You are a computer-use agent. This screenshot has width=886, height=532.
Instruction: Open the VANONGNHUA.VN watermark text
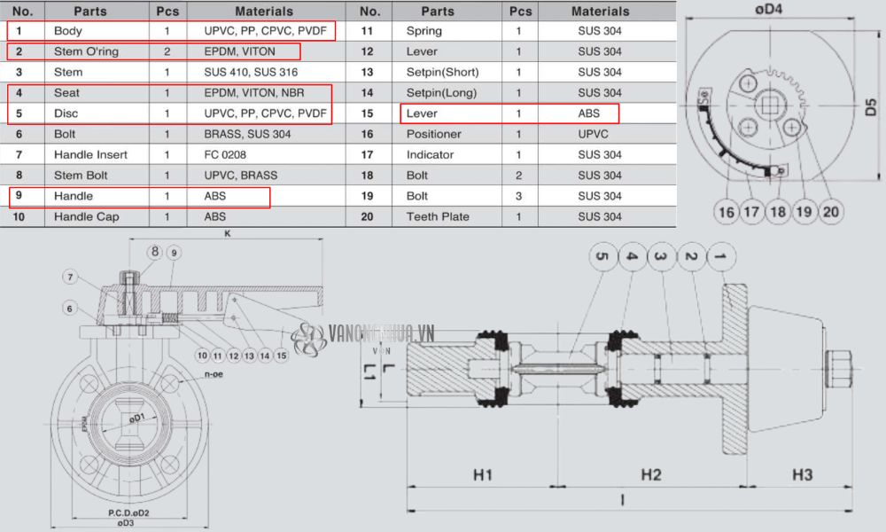click(x=381, y=334)
